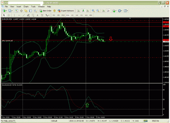Click the New Order button
The image size is (170, 123).
(45, 11)
